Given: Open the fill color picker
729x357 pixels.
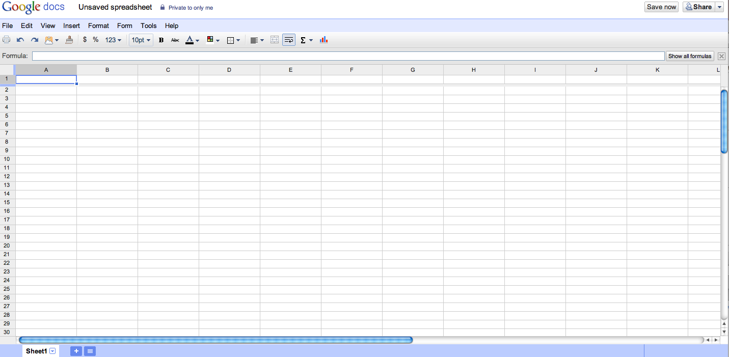Looking at the screenshot, I should coord(211,40).
